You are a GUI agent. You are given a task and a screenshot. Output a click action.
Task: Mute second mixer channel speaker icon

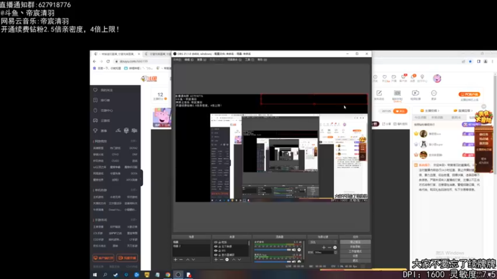click(294, 262)
